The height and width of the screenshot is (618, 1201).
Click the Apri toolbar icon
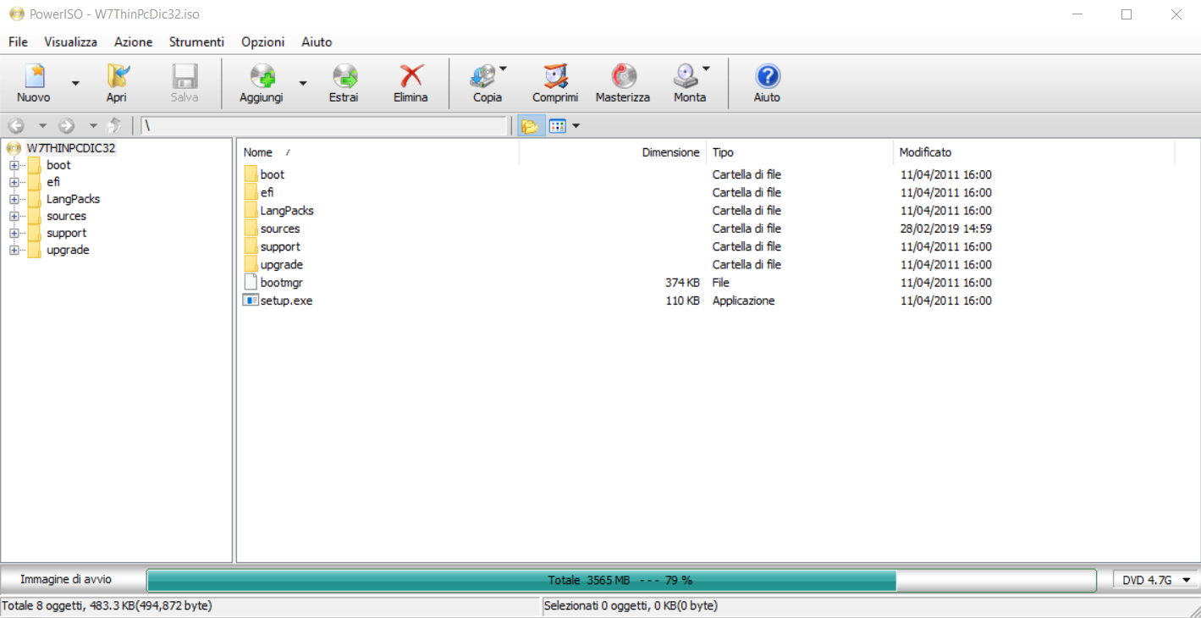pos(117,77)
